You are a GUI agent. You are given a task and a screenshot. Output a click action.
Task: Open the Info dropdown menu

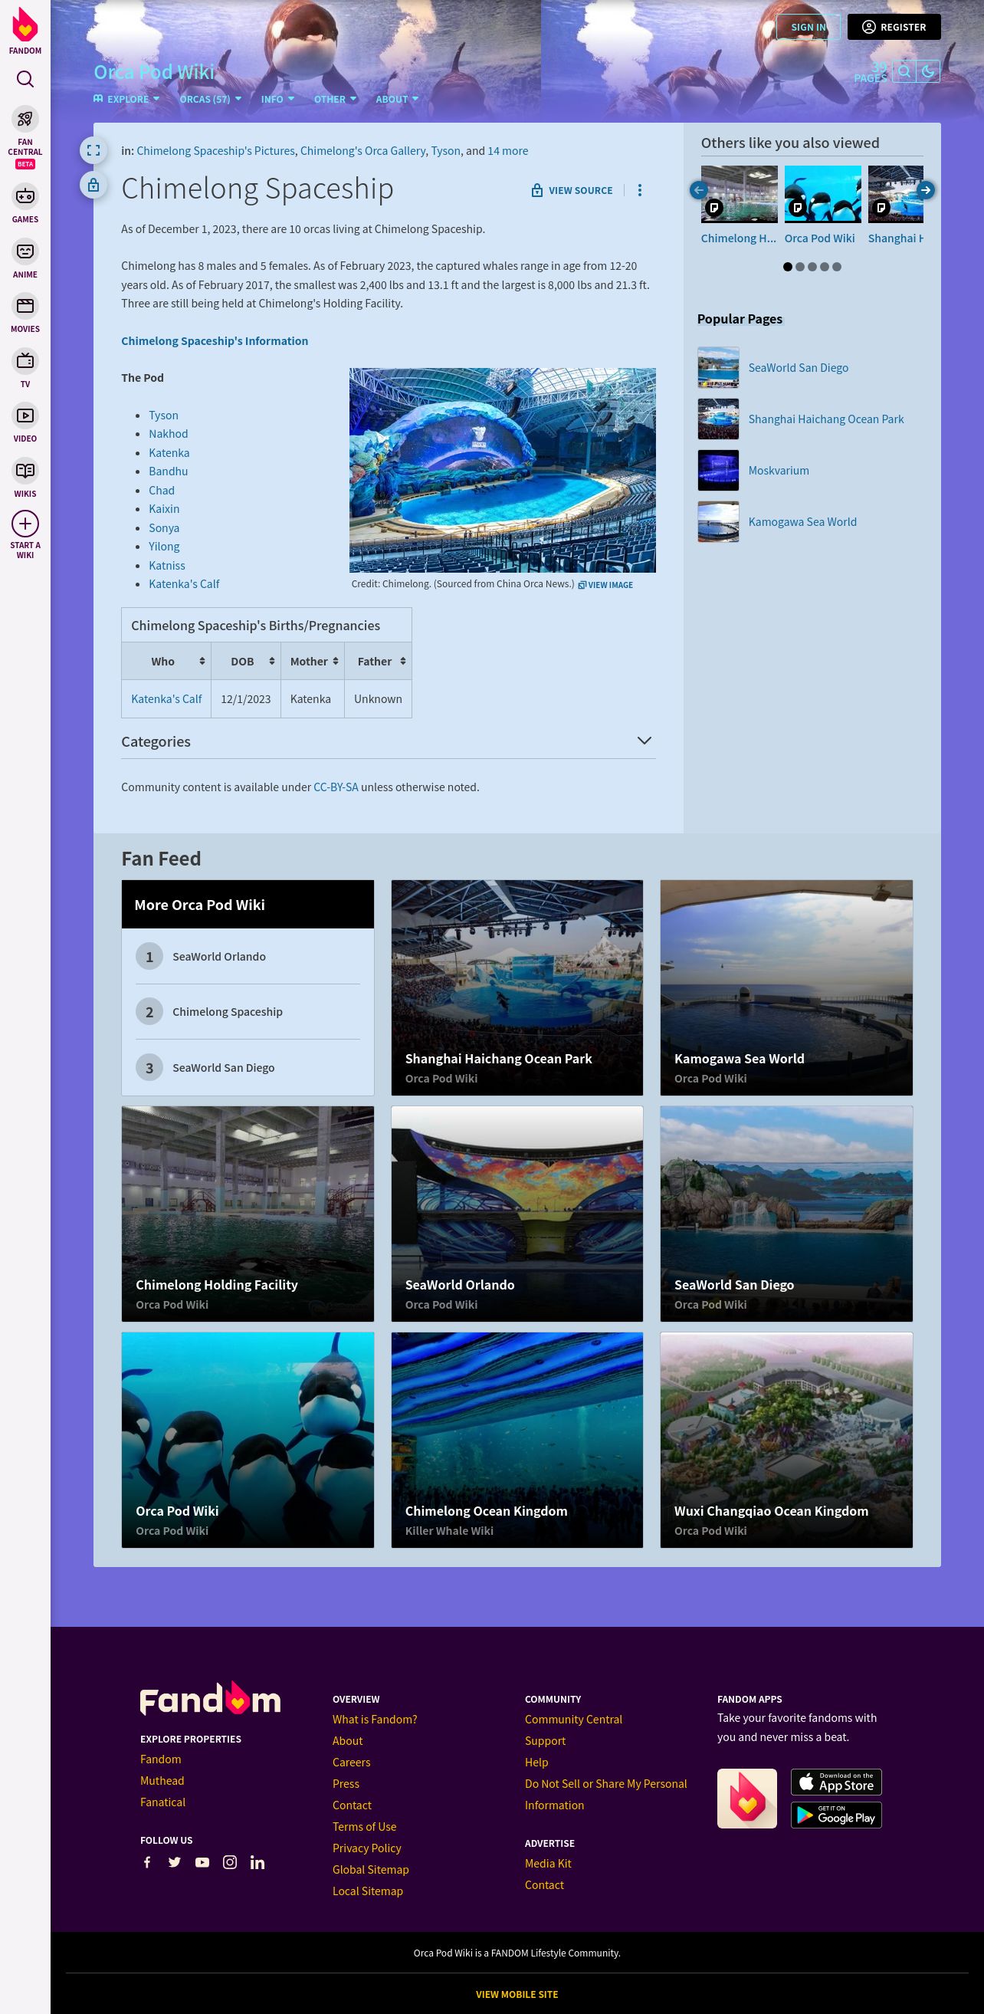pos(277,100)
